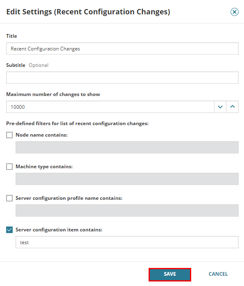The height and width of the screenshot is (286, 244).
Task: Uncheck Server configuration item contains filter
Action: point(9,230)
